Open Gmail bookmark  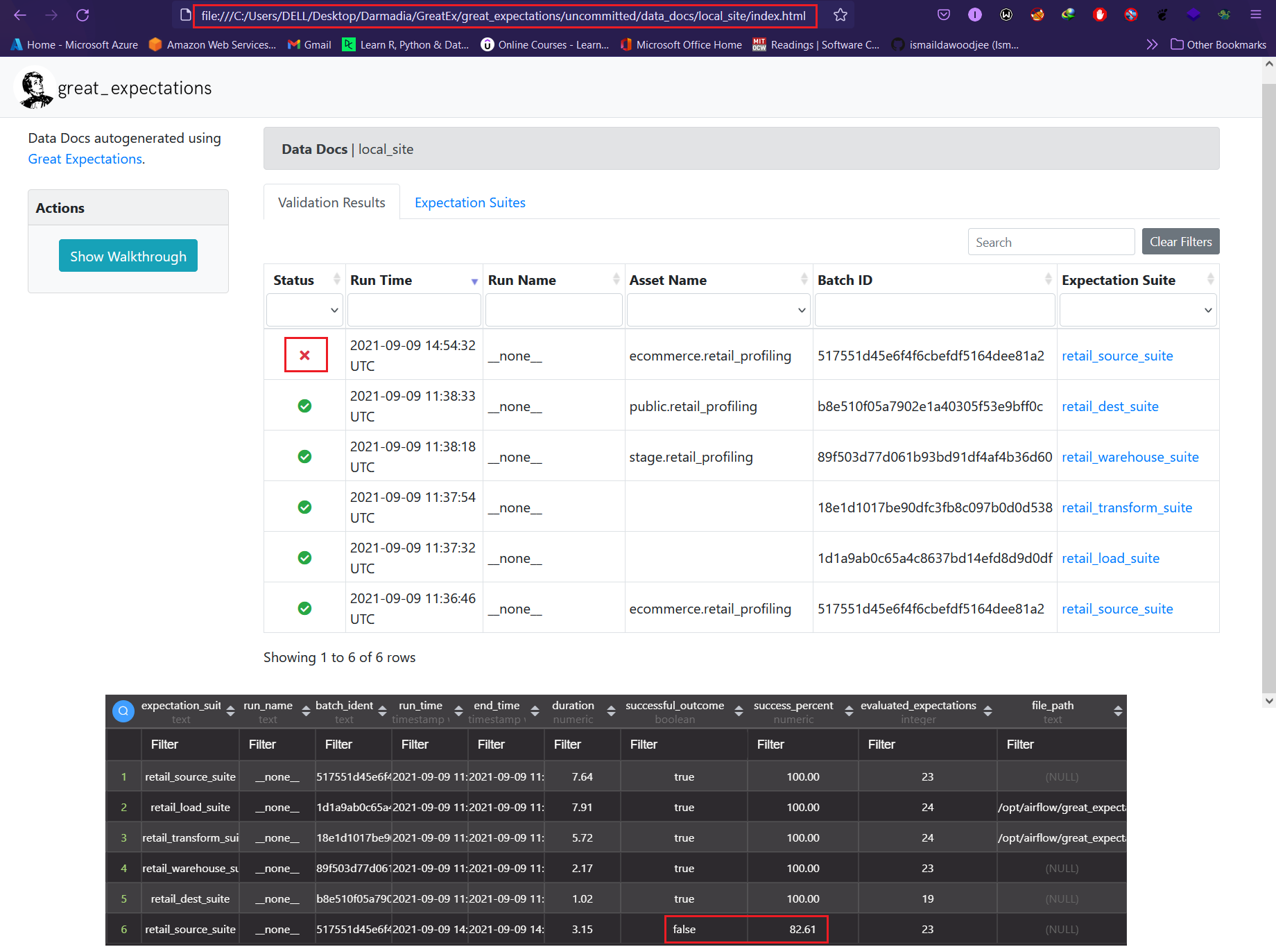tap(309, 44)
